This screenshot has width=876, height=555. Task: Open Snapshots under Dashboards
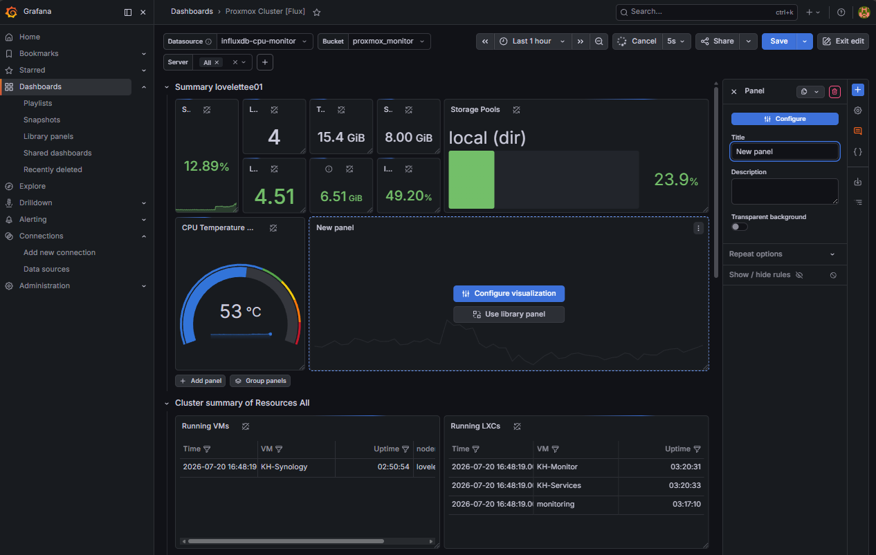click(42, 120)
